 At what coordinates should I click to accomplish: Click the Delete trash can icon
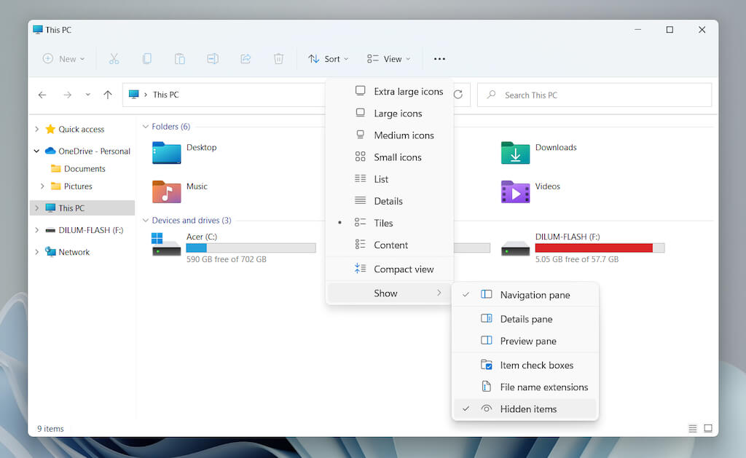click(278, 59)
